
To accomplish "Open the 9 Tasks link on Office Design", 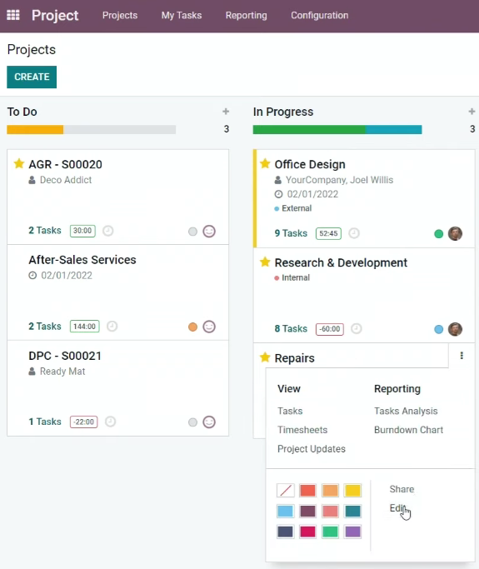I will click(291, 233).
